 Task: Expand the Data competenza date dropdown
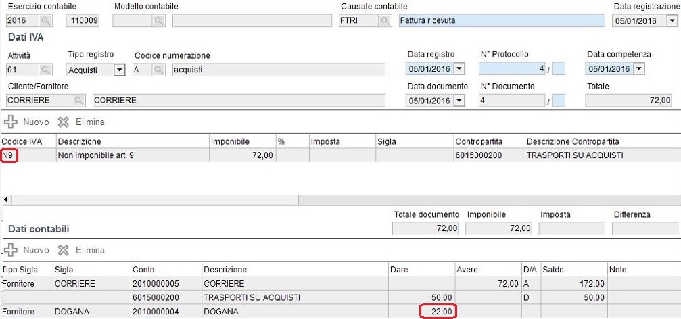pos(638,69)
